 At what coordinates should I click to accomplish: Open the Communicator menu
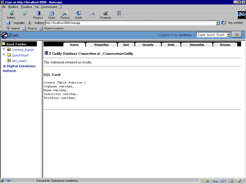49,7
